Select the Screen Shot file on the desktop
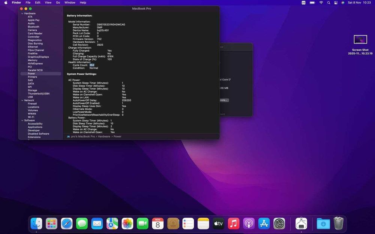This screenshot has width=375, height=234. pos(360,45)
